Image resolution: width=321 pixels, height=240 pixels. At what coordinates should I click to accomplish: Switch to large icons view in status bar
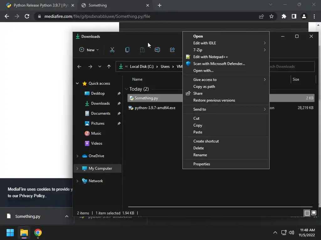point(313,213)
